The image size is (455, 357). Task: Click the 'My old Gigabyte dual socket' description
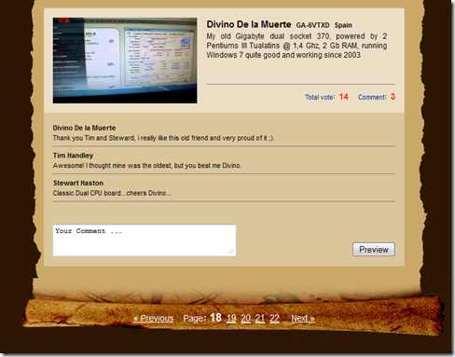click(296, 46)
